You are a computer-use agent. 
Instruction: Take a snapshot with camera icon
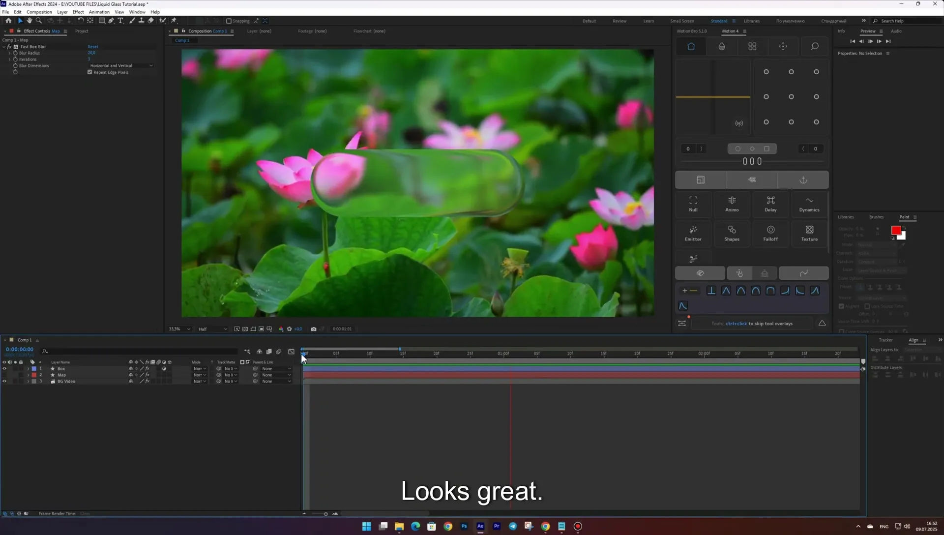tap(314, 329)
